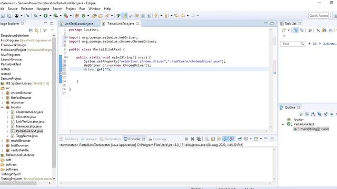Image resolution: width=337 pixels, height=189 pixels.
Task: Click the All link in Task List
Action: tap(314, 44)
